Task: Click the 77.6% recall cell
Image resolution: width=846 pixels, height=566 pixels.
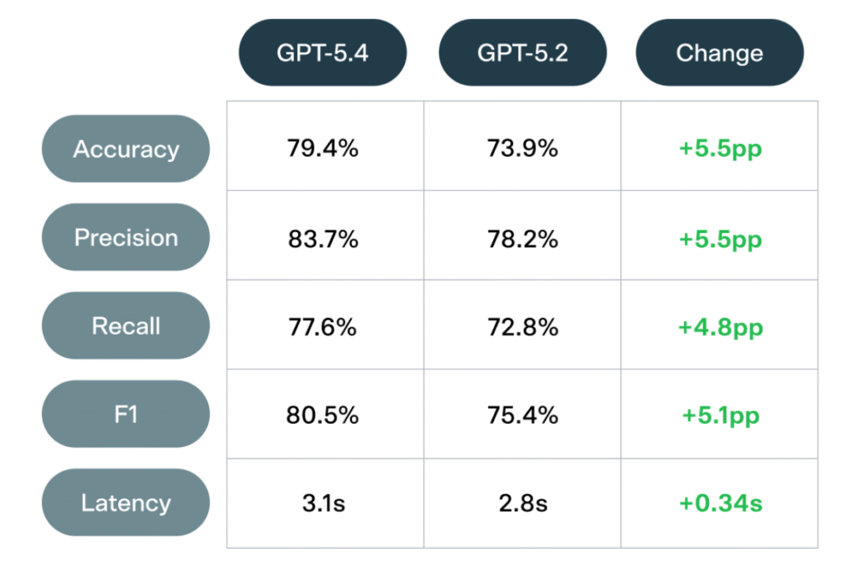Action: pyautogui.click(x=323, y=327)
